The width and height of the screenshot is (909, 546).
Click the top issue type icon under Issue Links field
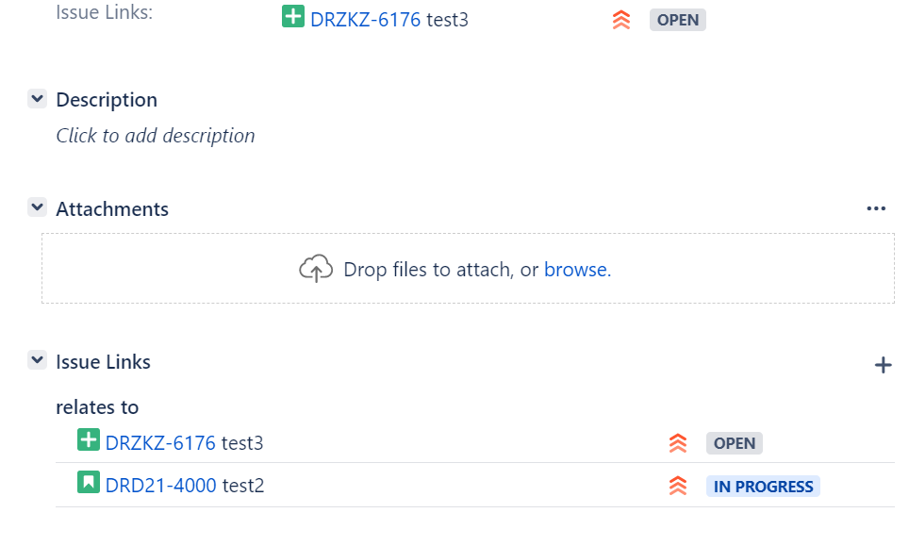292,17
